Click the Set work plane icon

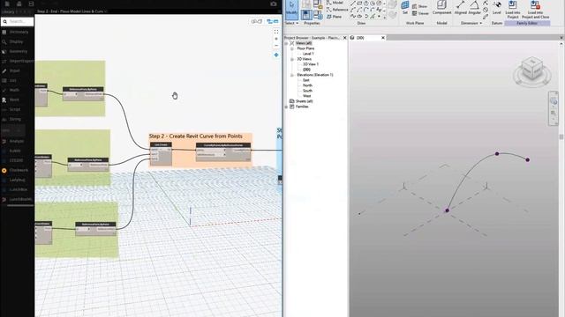click(405, 8)
